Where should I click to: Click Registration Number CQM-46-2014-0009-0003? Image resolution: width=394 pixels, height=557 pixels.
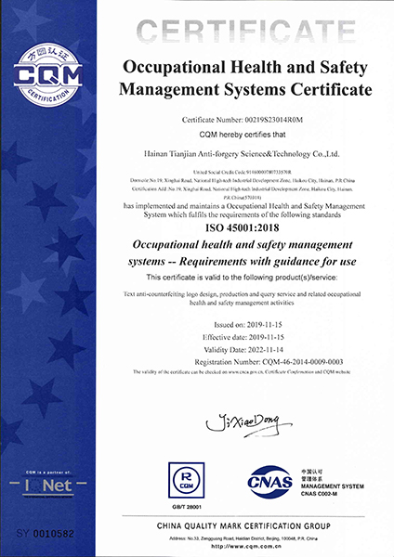pyautogui.click(x=269, y=362)
